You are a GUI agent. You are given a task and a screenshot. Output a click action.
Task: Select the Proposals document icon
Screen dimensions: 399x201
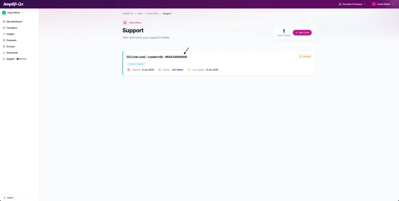click(x=4, y=40)
